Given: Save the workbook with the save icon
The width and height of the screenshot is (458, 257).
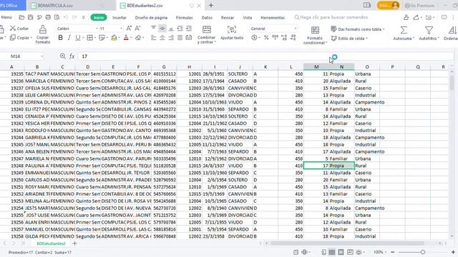Looking at the screenshot, I should point(30,17).
